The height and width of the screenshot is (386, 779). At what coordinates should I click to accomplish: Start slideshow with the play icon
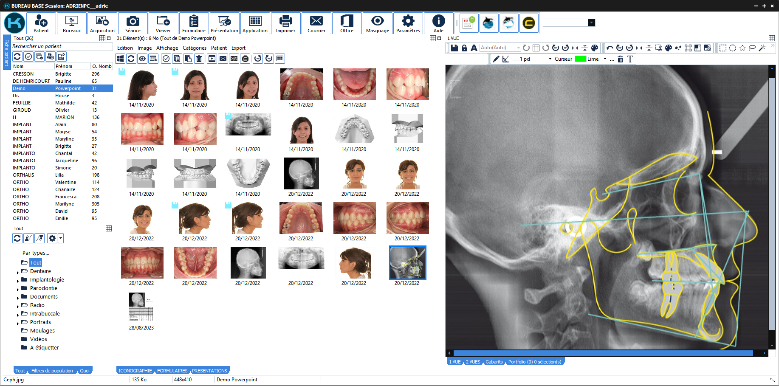212,59
